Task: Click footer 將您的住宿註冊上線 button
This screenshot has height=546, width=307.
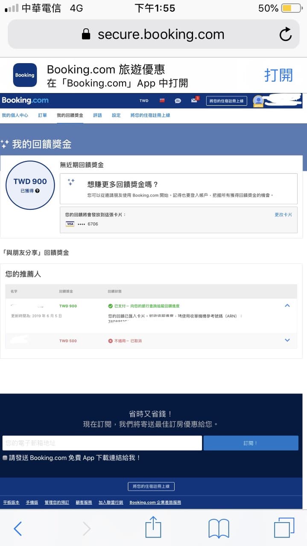Action: point(151,486)
